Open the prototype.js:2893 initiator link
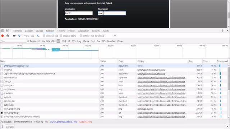230x129 pixels. (x=145, y=109)
